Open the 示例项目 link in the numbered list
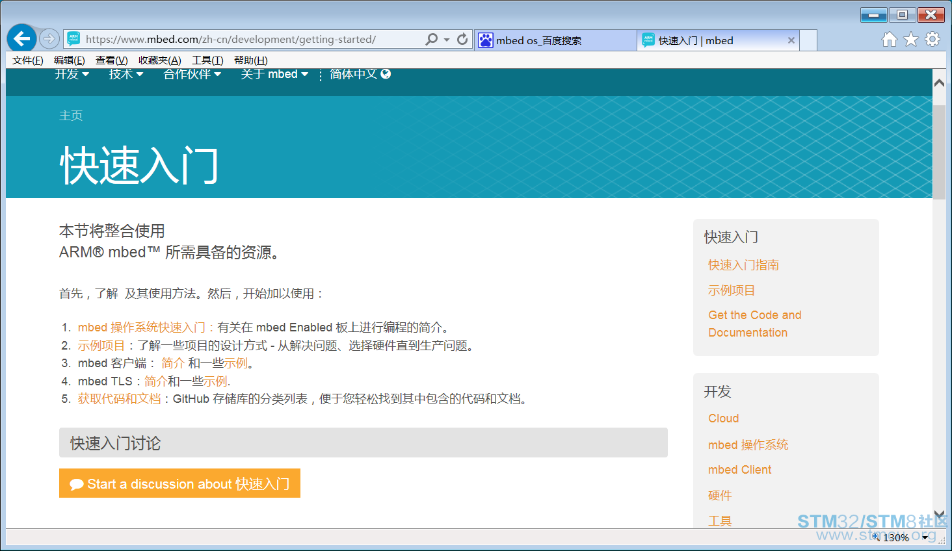The width and height of the screenshot is (952, 551). pos(101,346)
